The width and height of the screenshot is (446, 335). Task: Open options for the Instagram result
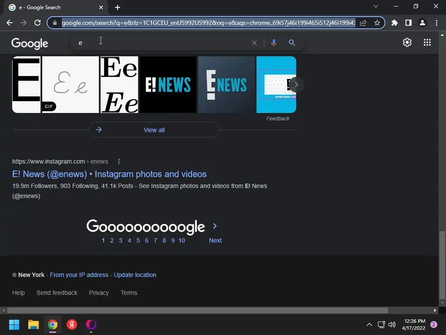[119, 161]
